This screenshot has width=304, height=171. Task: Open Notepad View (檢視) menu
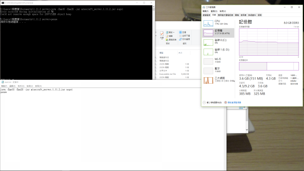click(x=30, y=86)
